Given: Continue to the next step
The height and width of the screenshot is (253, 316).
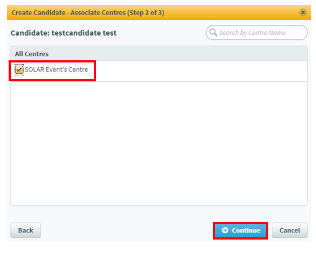Looking at the screenshot, I should 241,230.
